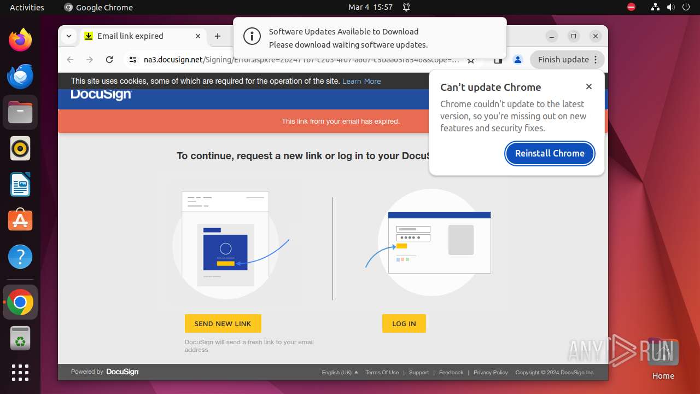Click the Software Updates Available notification
700x394 pixels.
[x=370, y=38]
